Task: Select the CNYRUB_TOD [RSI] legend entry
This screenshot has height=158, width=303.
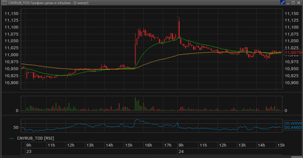Action: tap(35, 138)
